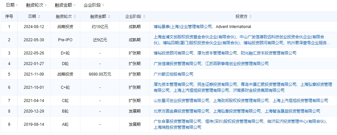The image size is (337, 135).
Task: Sort table by 企业阶段 column header arrows
Action: [144, 17]
